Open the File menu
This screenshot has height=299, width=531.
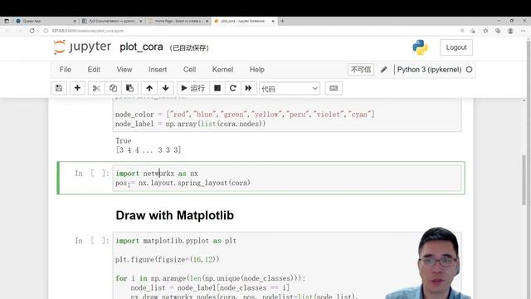65,70
